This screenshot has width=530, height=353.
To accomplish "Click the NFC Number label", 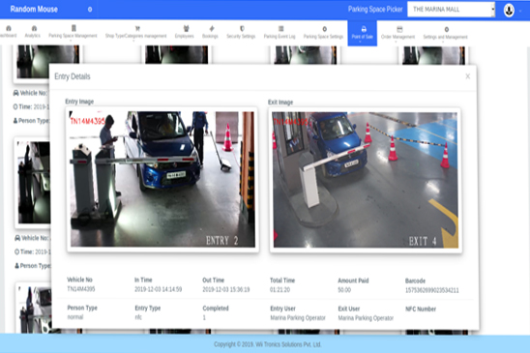I will 421,309.
